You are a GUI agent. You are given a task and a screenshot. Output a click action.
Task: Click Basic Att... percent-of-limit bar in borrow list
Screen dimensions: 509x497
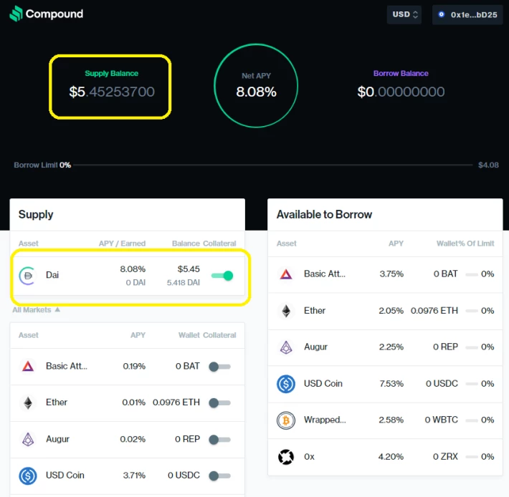[472, 274]
